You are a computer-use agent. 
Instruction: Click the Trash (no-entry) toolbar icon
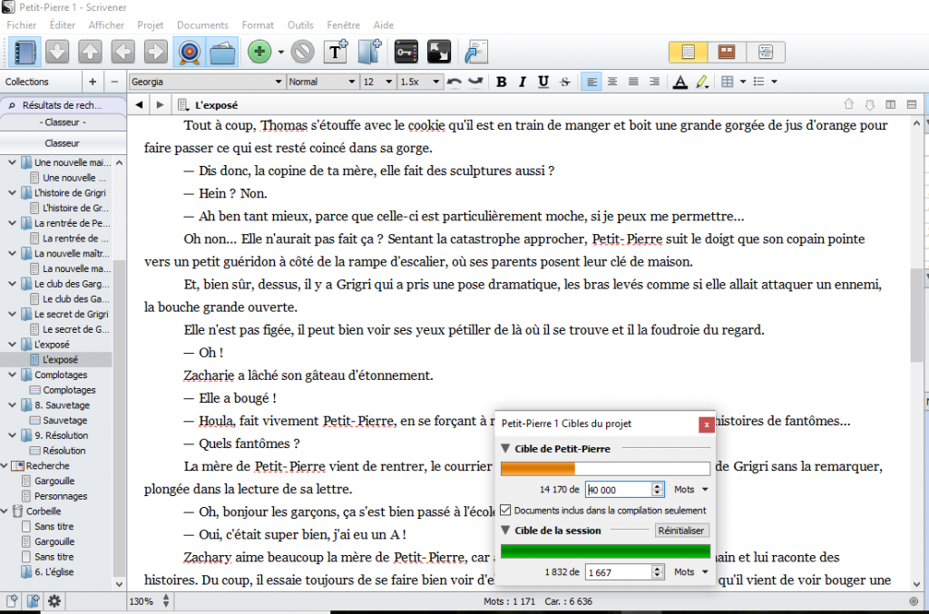click(x=303, y=52)
